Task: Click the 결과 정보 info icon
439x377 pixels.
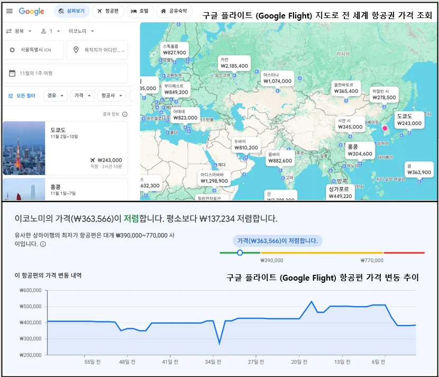Action: tap(125, 114)
